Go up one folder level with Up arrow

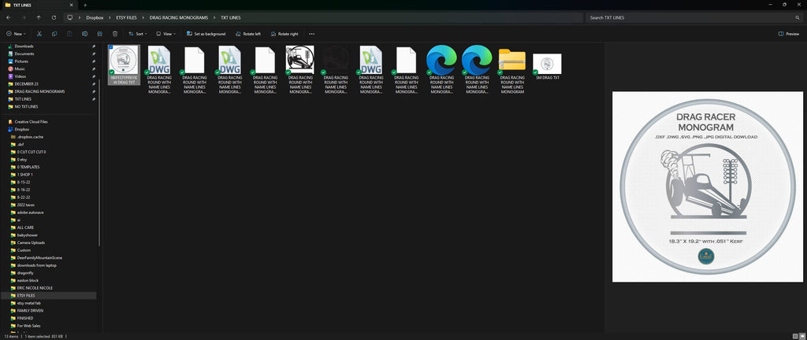39,17
